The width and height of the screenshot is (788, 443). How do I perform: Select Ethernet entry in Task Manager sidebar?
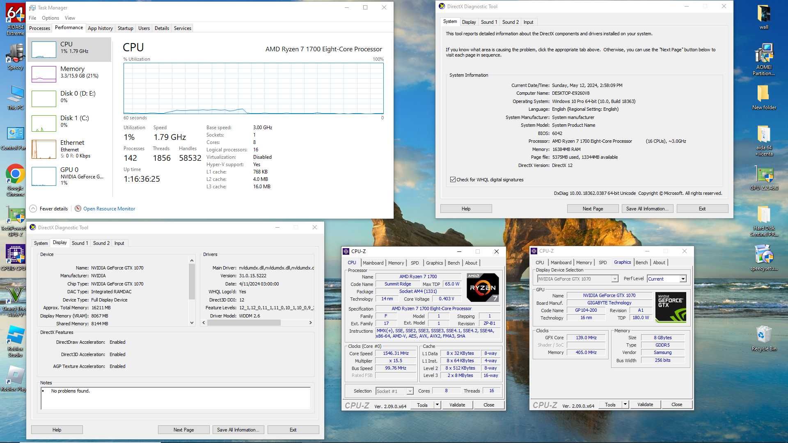[69, 149]
